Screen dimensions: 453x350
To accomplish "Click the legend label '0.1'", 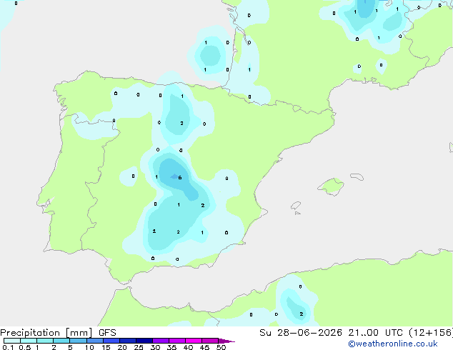I will 8,347.
